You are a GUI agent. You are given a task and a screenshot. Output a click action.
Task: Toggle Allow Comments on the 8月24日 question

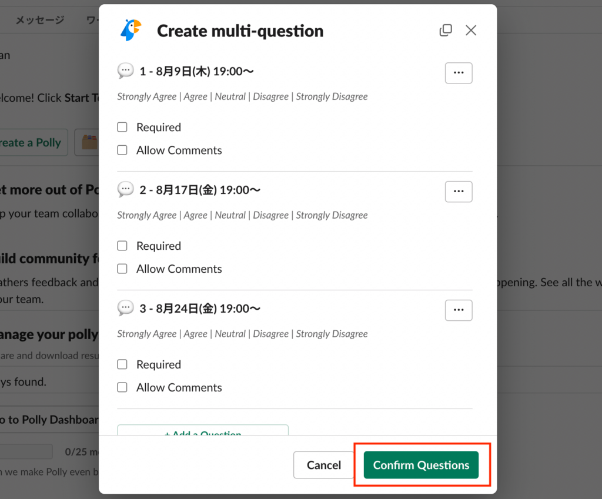(122, 387)
